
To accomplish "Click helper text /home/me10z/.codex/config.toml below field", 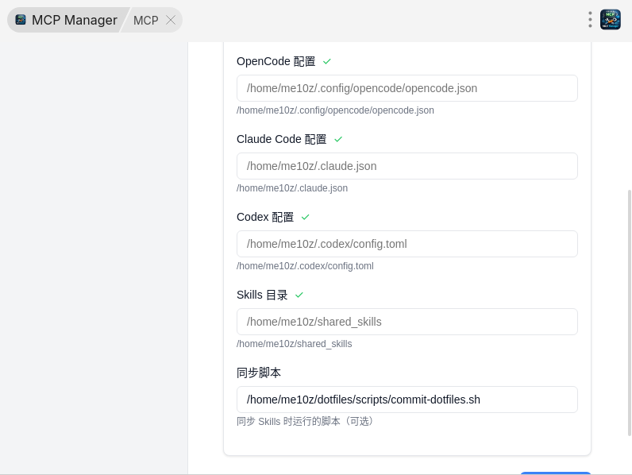I will click(305, 266).
